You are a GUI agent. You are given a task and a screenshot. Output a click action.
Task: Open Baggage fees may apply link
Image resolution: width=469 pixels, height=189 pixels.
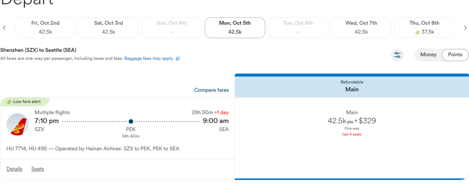(149, 59)
